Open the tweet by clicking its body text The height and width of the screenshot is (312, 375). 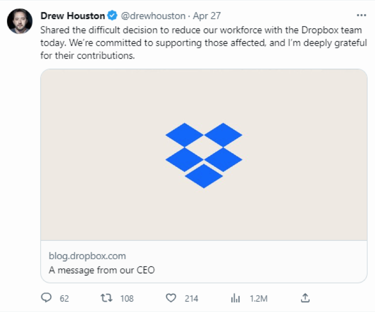tap(203, 43)
